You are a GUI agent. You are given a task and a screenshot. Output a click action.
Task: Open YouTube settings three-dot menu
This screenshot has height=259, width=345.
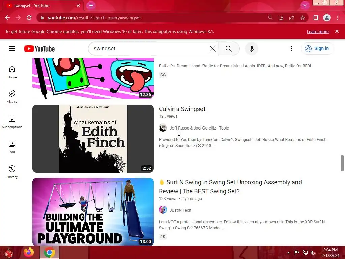(291, 49)
